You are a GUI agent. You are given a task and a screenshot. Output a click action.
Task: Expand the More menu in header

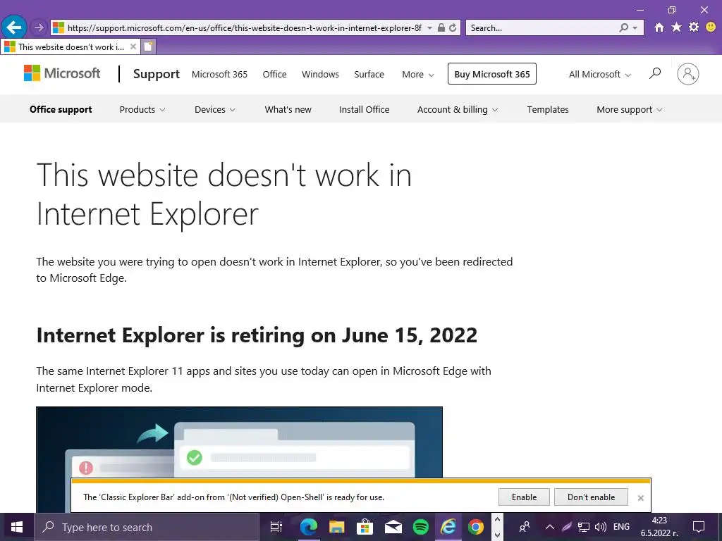tap(417, 74)
